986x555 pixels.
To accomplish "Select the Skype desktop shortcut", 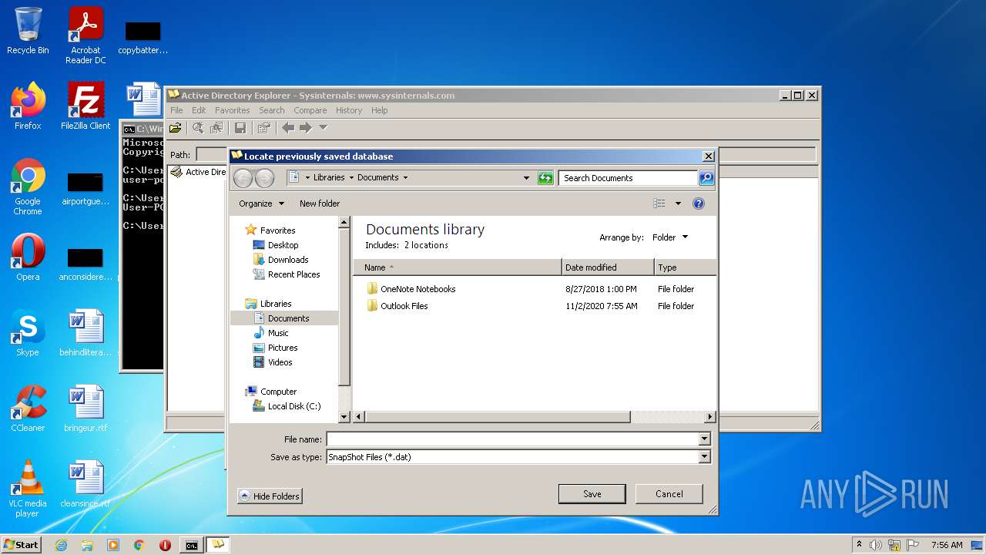I will (28, 333).
